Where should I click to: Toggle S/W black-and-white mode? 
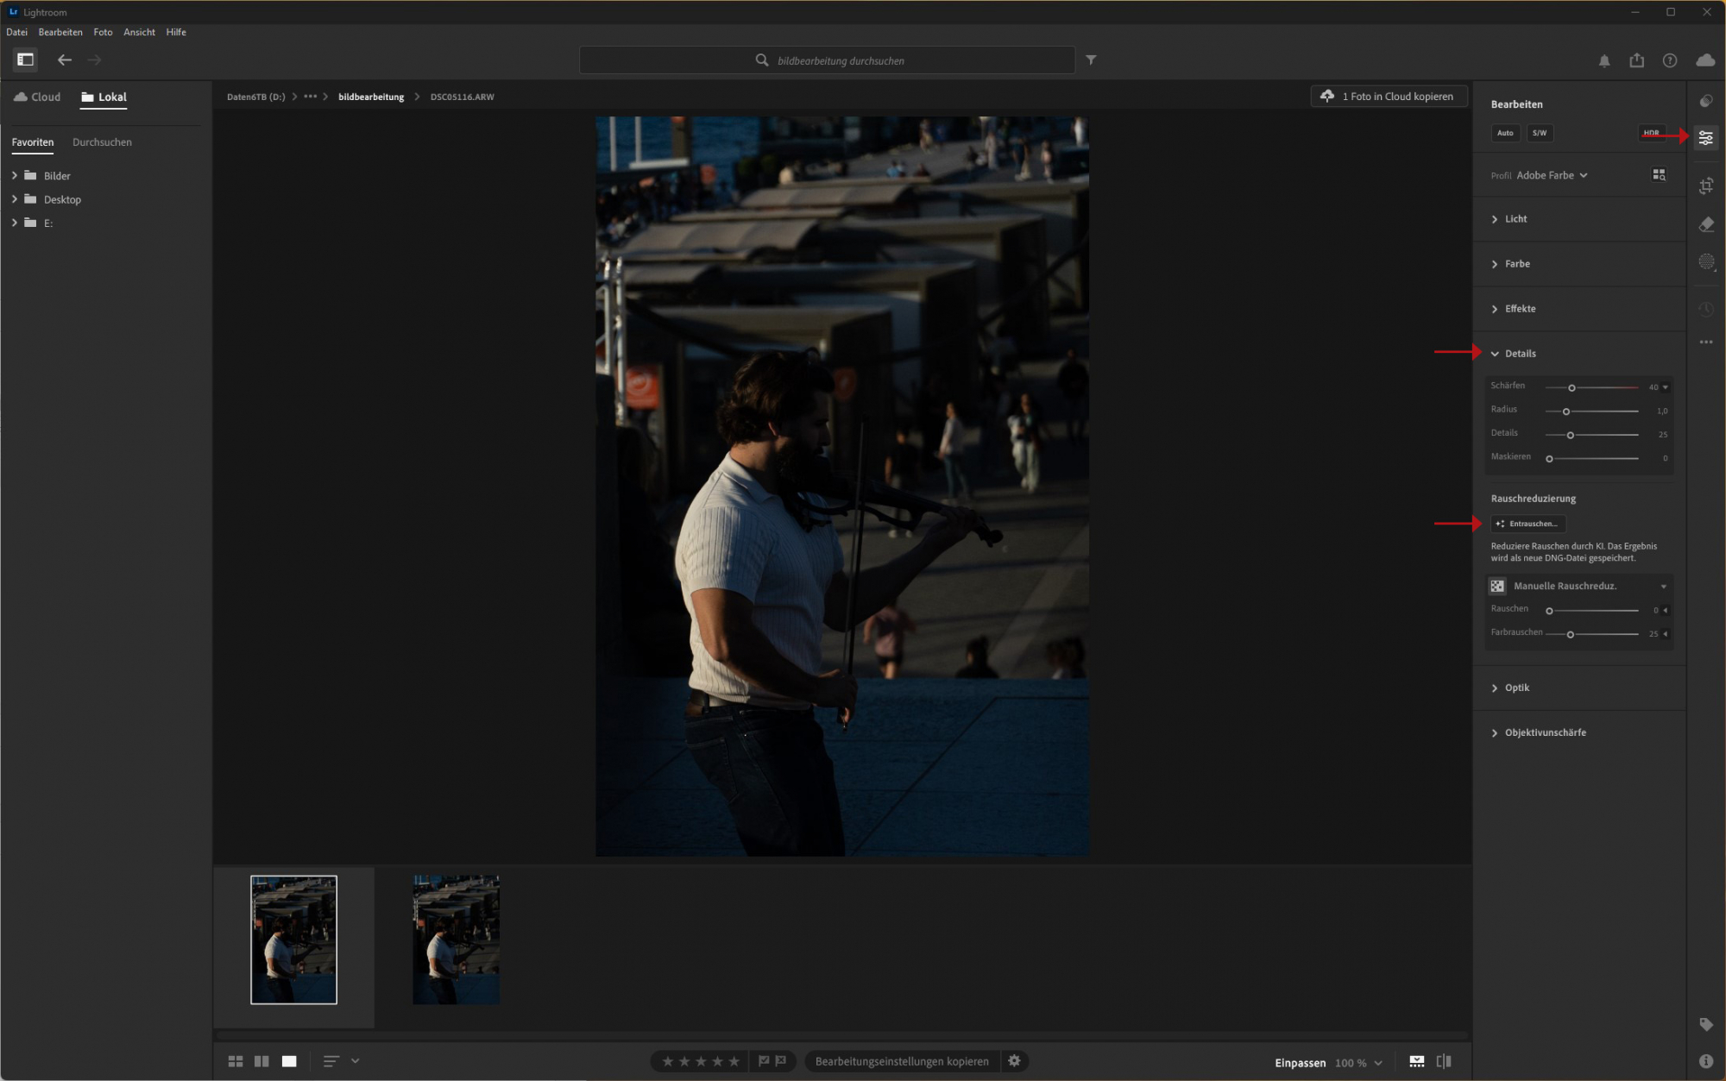(x=1539, y=133)
